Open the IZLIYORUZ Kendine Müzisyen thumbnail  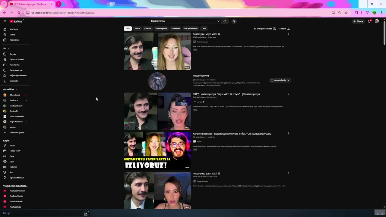[x=157, y=151]
